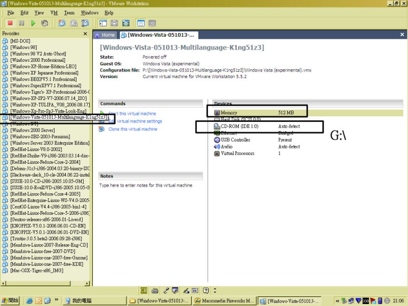Viewport: 408px width, 306px height.
Task: Expand hidden system tray icons chevron
Action: point(338,301)
